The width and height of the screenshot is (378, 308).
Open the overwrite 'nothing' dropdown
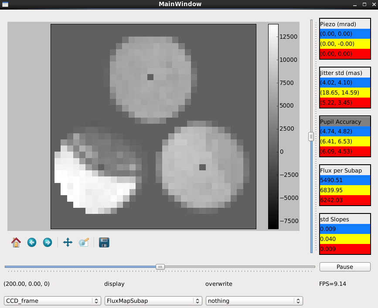coord(254,301)
